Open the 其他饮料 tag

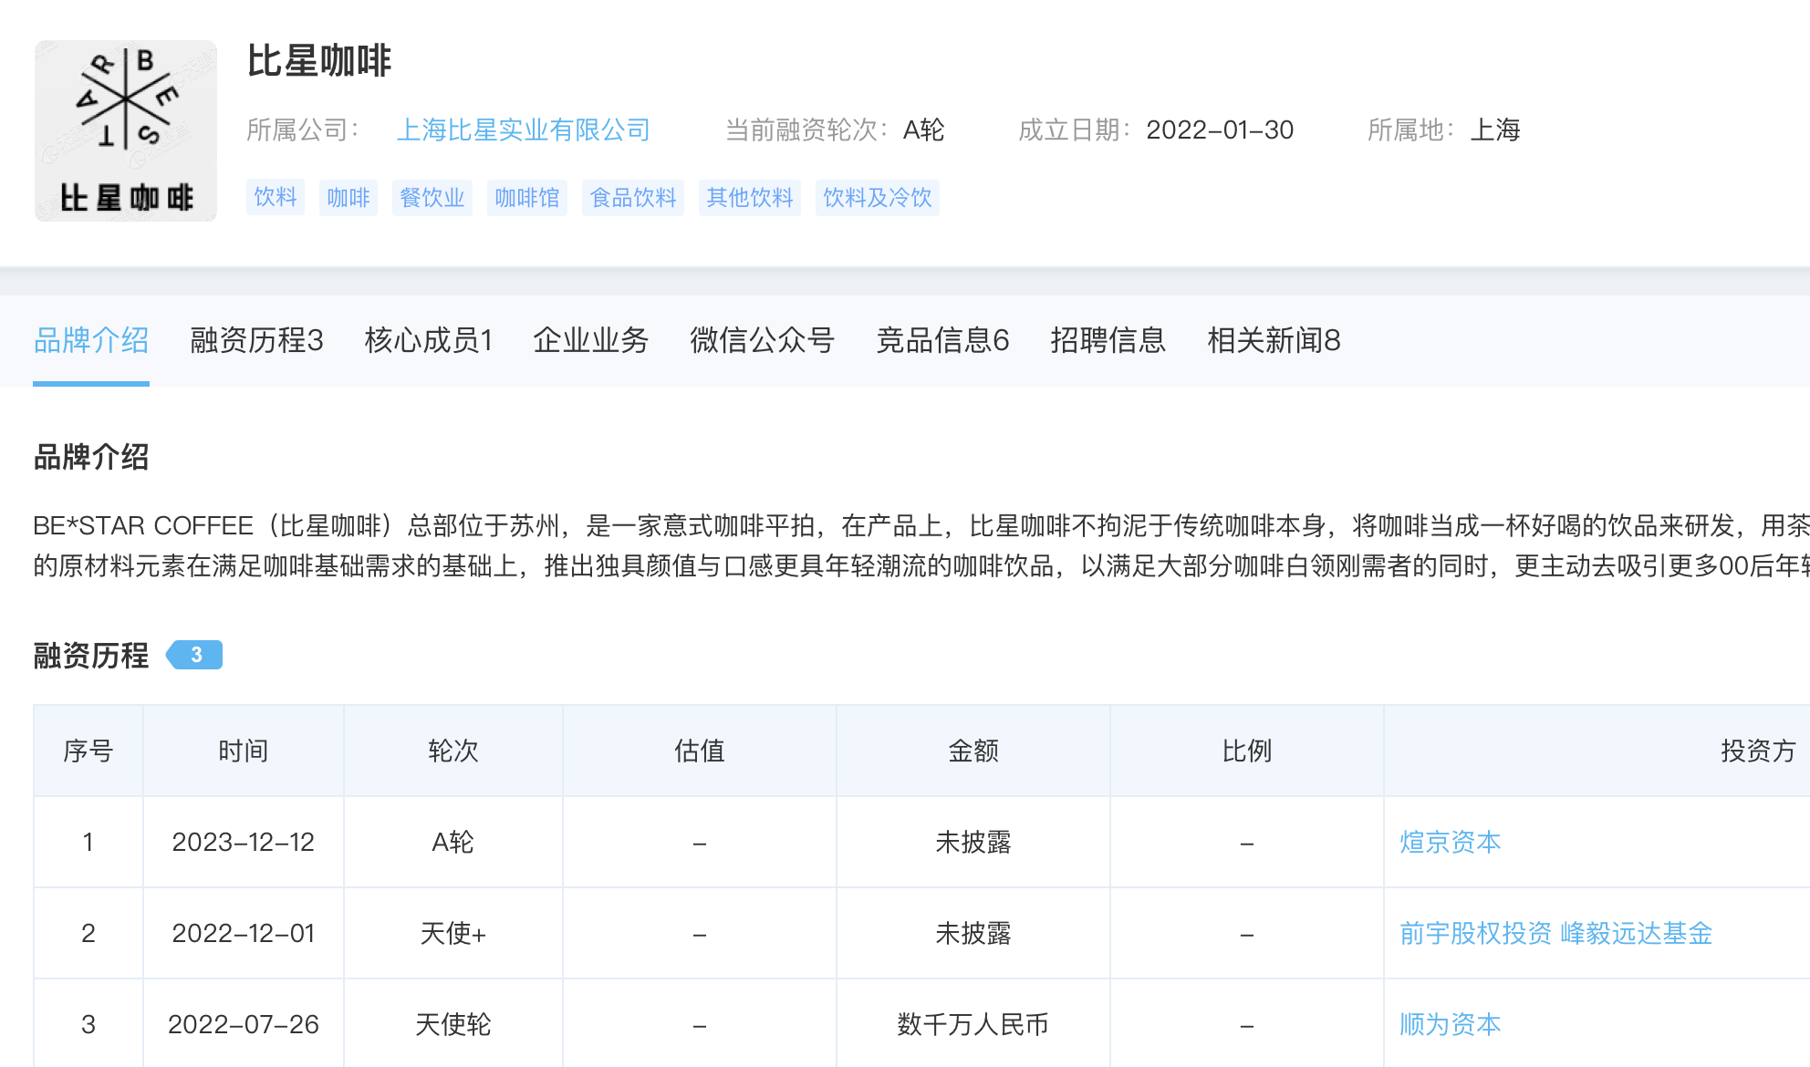point(749,198)
